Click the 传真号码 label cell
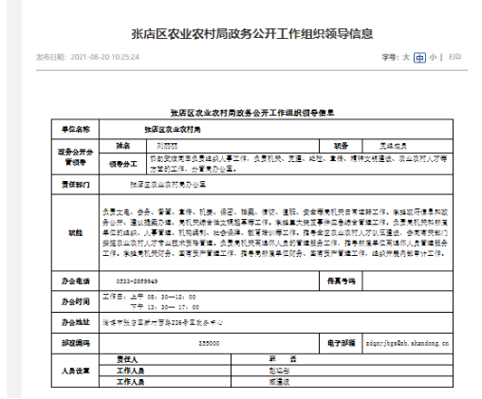Image resolution: width=482 pixels, height=399 pixels. click(x=341, y=281)
